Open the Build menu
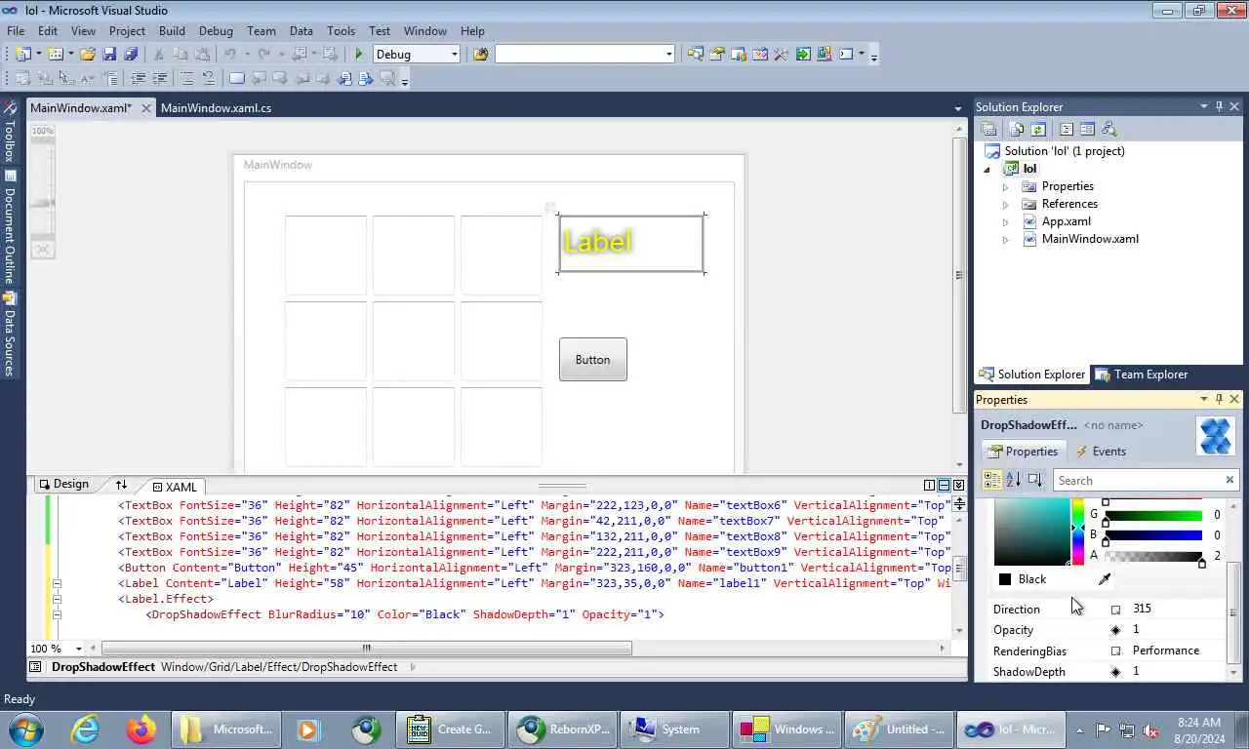The width and height of the screenshot is (1249, 749). [172, 31]
